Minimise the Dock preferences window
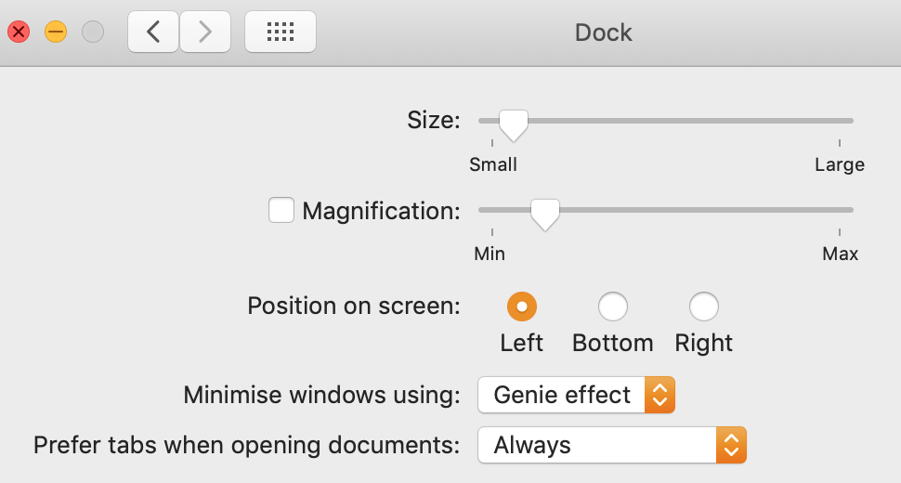 point(56,33)
